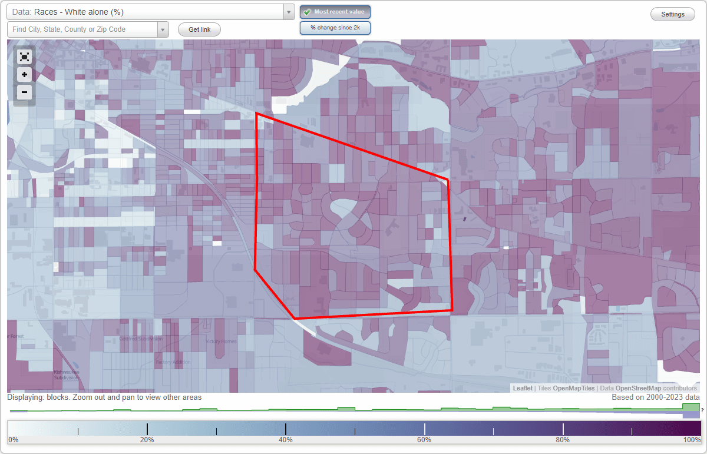Open the Leaflet attribution link

click(523, 388)
